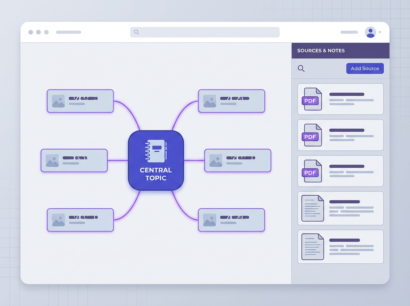Select the image icon on the bottom-left topic card
Image resolution: width=410 pixels, height=306 pixels.
(x=58, y=220)
